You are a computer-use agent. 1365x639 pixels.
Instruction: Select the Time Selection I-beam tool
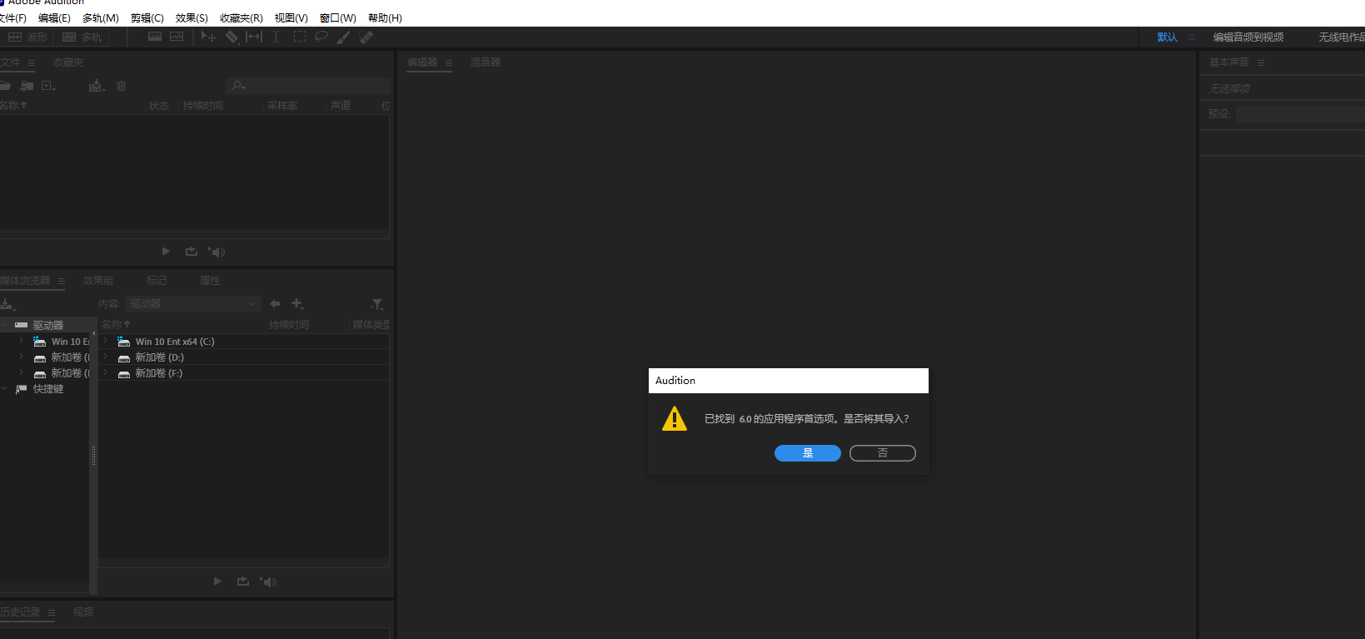[x=276, y=37]
